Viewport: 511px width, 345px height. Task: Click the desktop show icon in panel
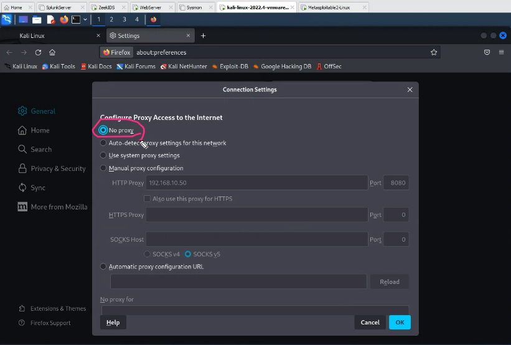(23, 19)
